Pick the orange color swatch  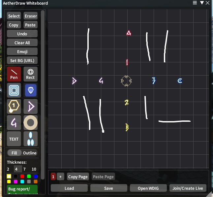(36, 181)
